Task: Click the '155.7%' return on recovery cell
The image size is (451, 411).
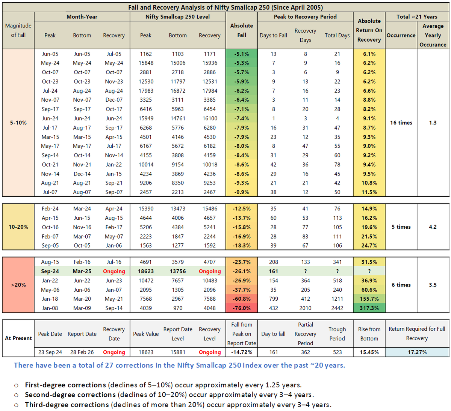Action: [x=369, y=299]
